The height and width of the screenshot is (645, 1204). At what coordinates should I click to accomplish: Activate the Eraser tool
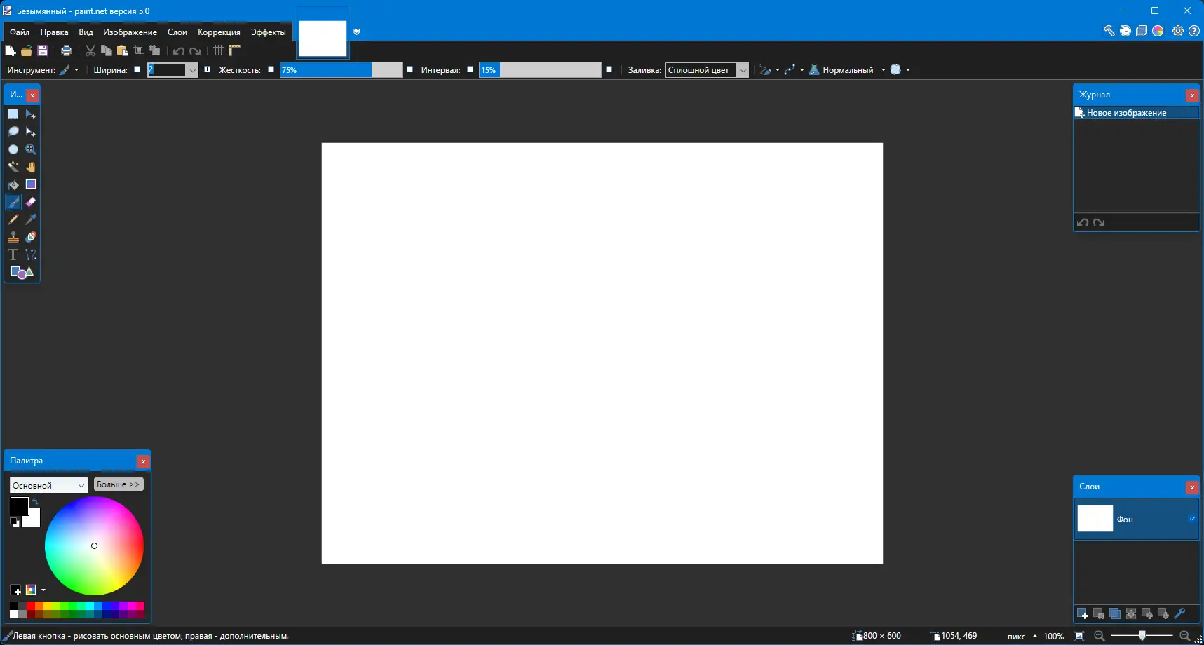pyautogui.click(x=31, y=202)
